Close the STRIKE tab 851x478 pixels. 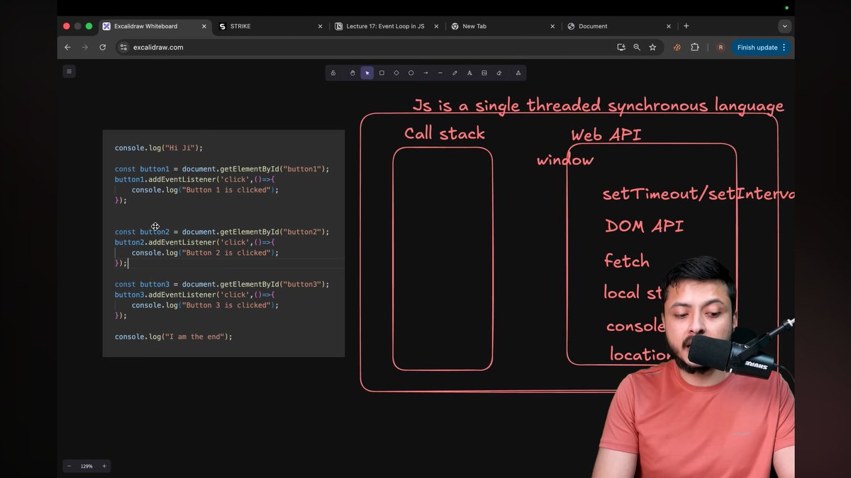(320, 26)
